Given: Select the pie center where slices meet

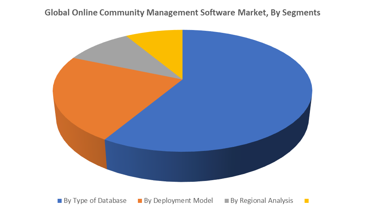Looking at the screenshot, I should (x=182, y=80).
